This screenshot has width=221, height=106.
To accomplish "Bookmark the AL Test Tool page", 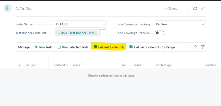I will pyautogui.click(x=188, y=9).
